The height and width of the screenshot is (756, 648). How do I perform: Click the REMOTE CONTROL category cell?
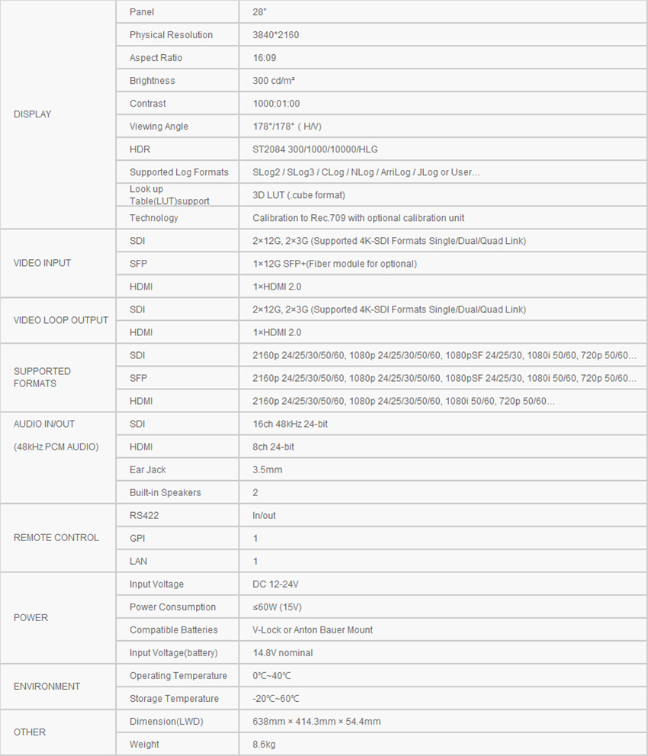pyautogui.click(x=58, y=537)
